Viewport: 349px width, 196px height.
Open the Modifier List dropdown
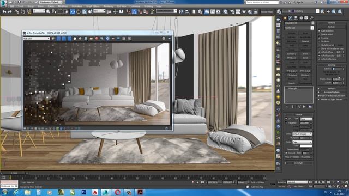tap(299, 28)
